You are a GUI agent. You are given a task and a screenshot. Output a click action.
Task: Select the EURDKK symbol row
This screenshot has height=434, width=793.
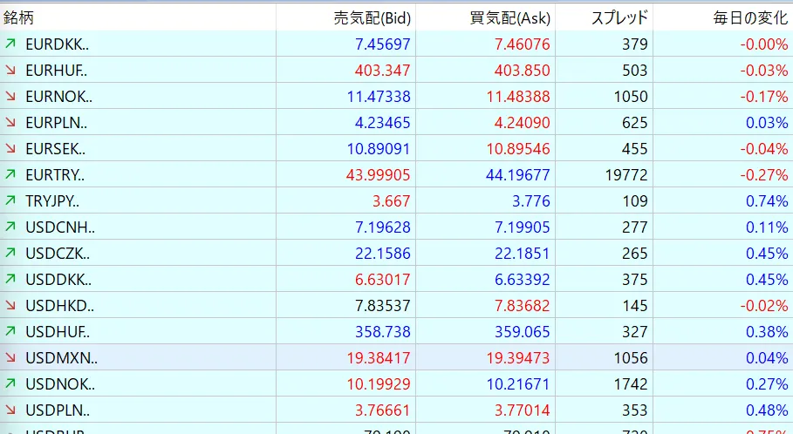click(x=396, y=44)
